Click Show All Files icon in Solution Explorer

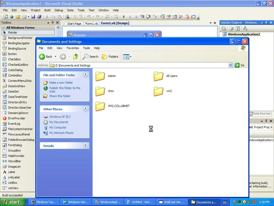tap(231, 28)
